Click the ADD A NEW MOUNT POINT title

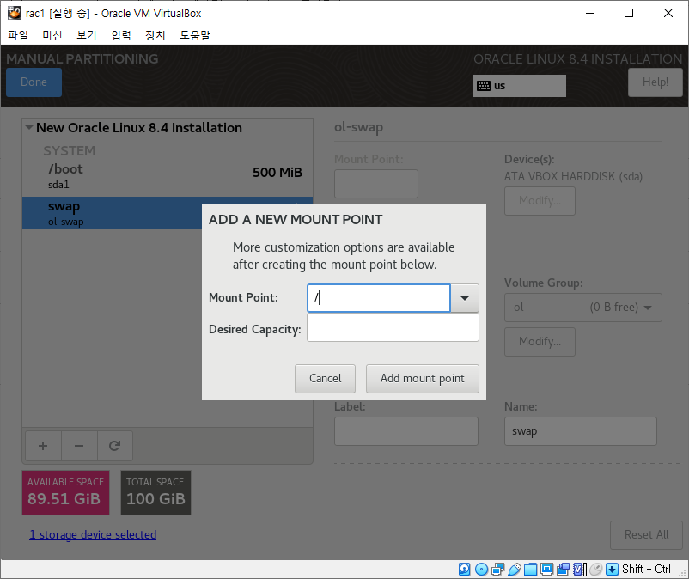tap(296, 220)
